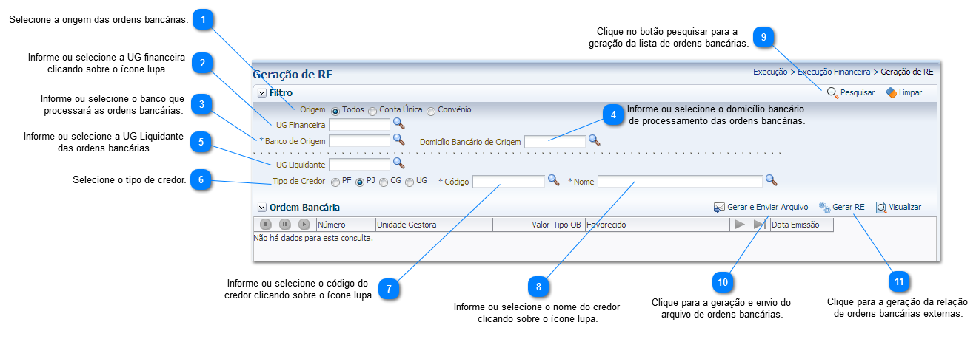Select the Conta Única origem option
The width and height of the screenshot is (976, 342).
tap(372, 111)
